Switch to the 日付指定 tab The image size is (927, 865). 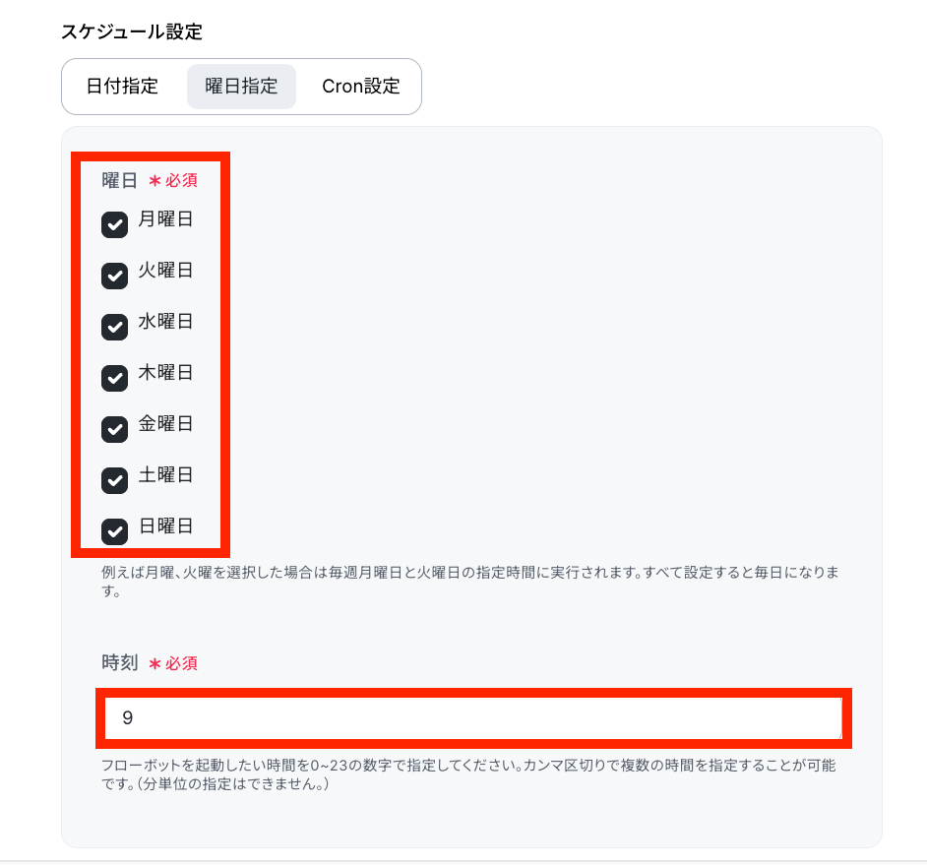click(122, 87)
